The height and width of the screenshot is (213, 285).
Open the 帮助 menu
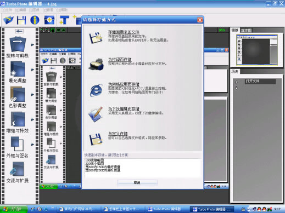[x=62, y=10]
